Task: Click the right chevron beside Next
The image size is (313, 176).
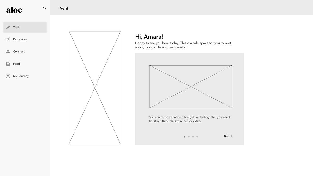Action: point(231,136)
